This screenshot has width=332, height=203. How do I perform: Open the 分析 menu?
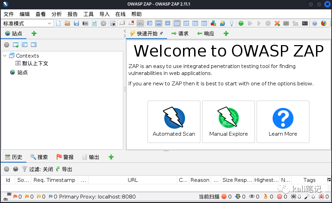(x=57, y=14)
